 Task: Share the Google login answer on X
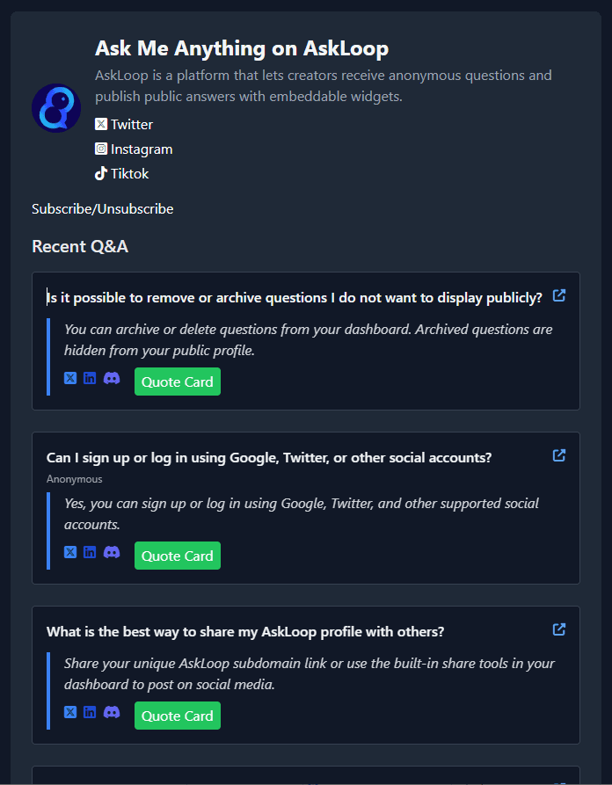pyautogui.click(x=69, y=551)
